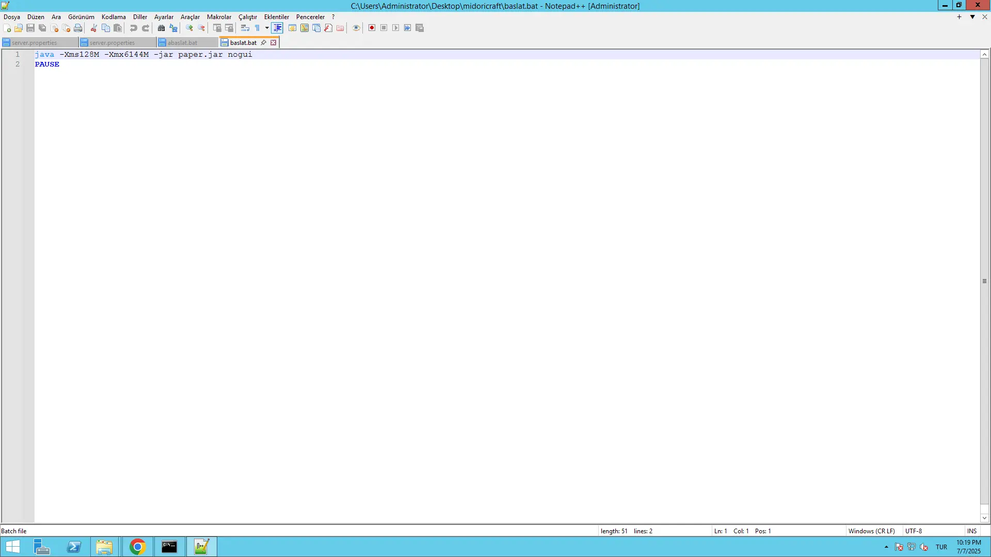Open UTF-8 encoding selector in status bar
Screen dimensions: 991x557
coord(914,531)
